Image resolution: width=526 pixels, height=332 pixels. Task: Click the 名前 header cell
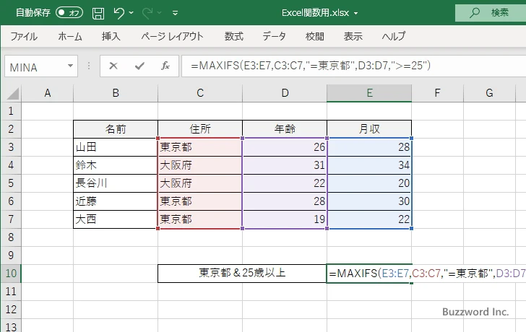pyautogui.click(x=116, y=129)
